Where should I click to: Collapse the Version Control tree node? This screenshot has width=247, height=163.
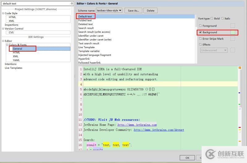coord(3,29)
